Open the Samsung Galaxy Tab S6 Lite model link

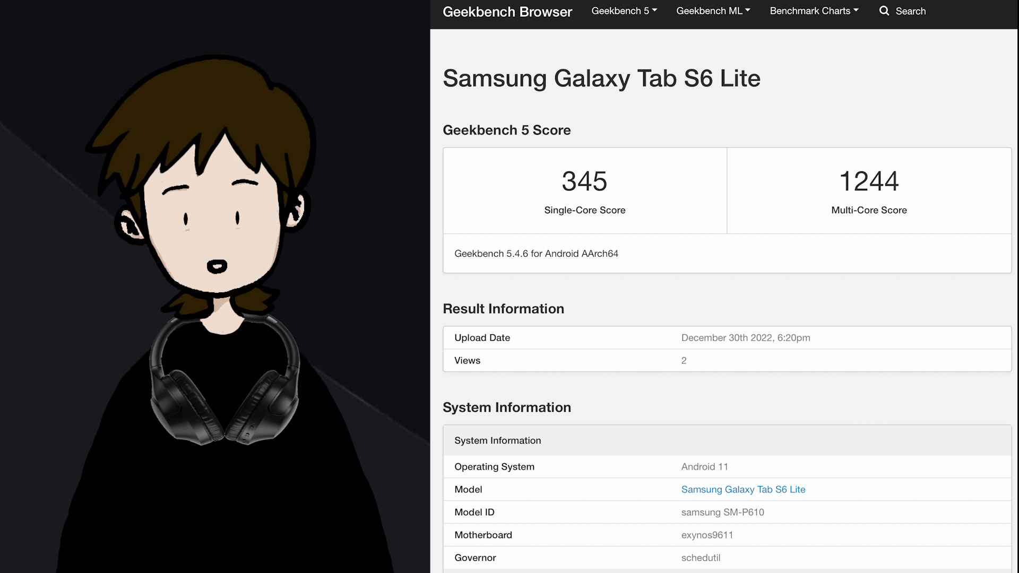[x=743, y=489]
